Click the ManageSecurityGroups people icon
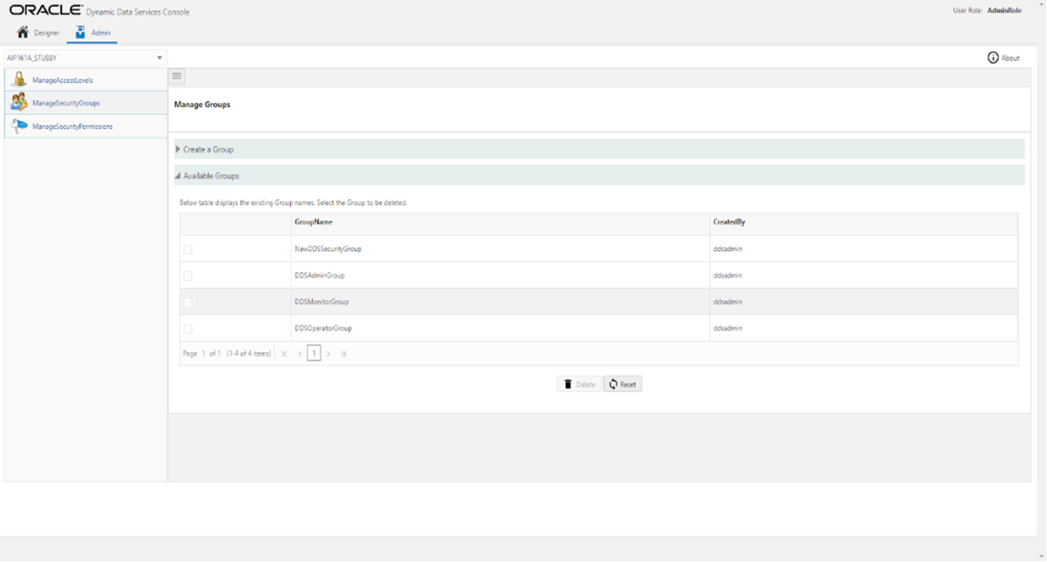1047x562 pixels. (x=19, y=102)
